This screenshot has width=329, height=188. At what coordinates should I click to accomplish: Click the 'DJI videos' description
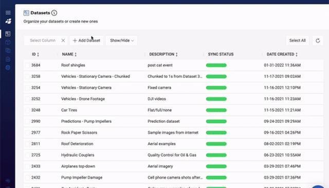point(157,99)
